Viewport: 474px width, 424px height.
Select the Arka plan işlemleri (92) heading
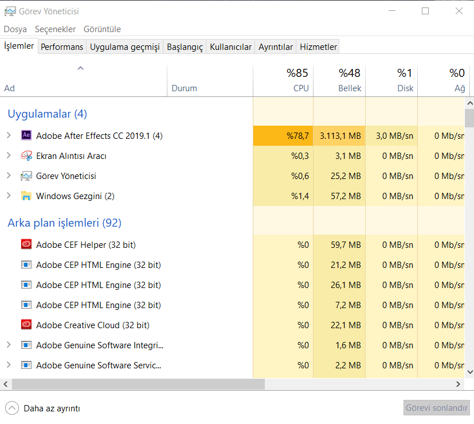coord(64,223)
